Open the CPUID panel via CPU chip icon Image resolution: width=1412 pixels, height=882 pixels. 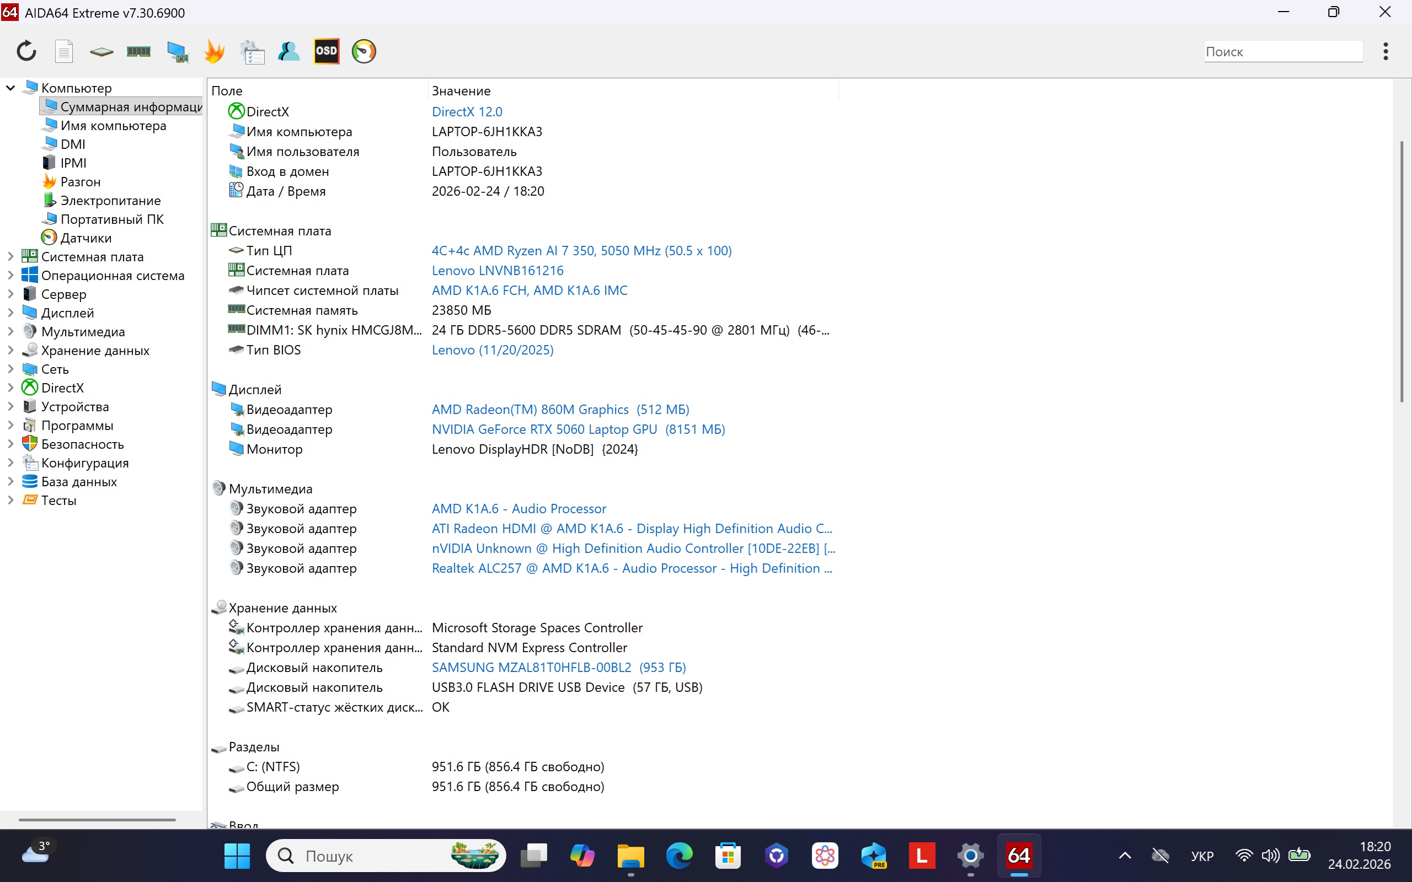[100, 51]
